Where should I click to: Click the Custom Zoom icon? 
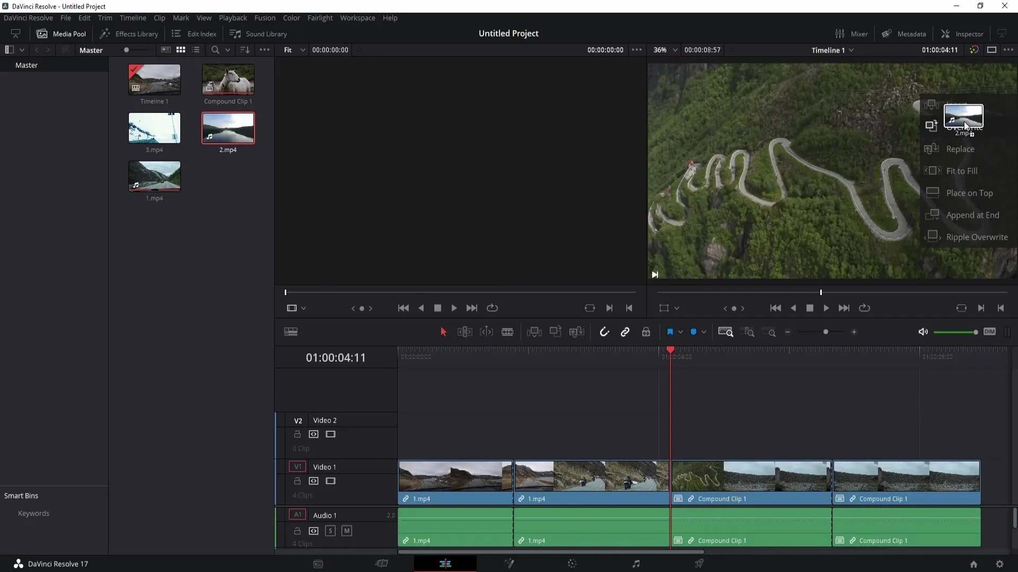[769, 332]
